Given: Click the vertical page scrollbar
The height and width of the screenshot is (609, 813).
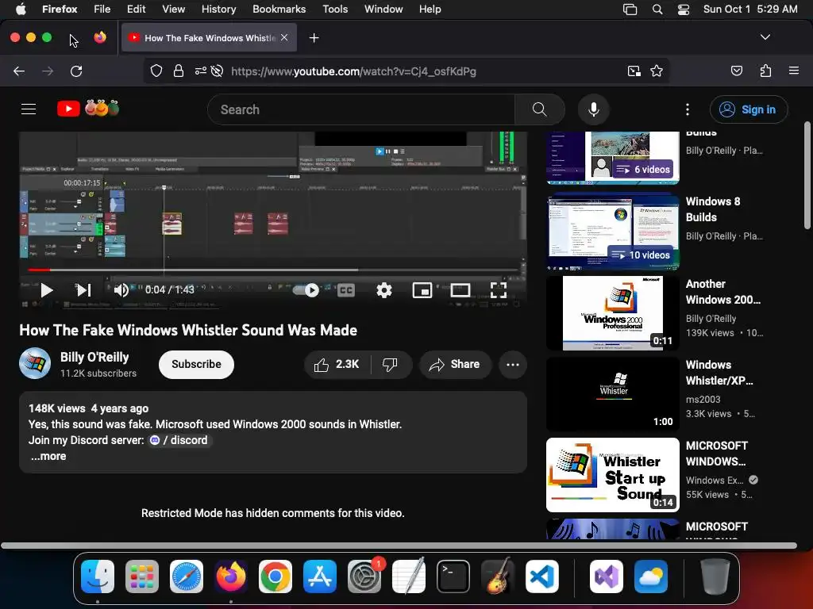Looking at the screenshot, I should (x=807, y=175).
